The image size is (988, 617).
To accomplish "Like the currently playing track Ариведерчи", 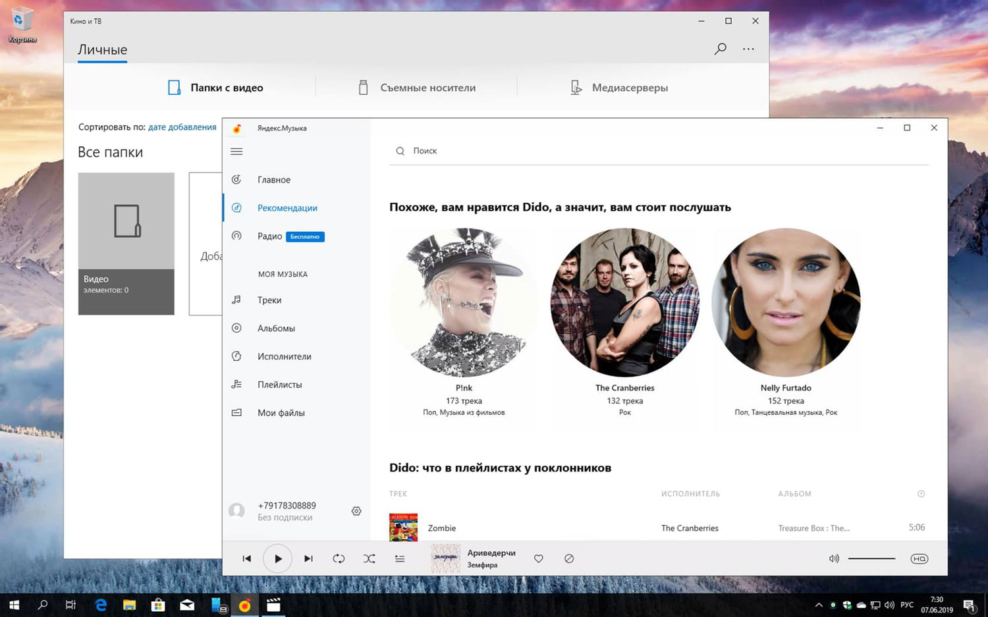I will pos(538,558).
